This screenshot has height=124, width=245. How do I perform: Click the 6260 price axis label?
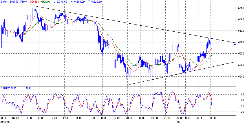241,65
